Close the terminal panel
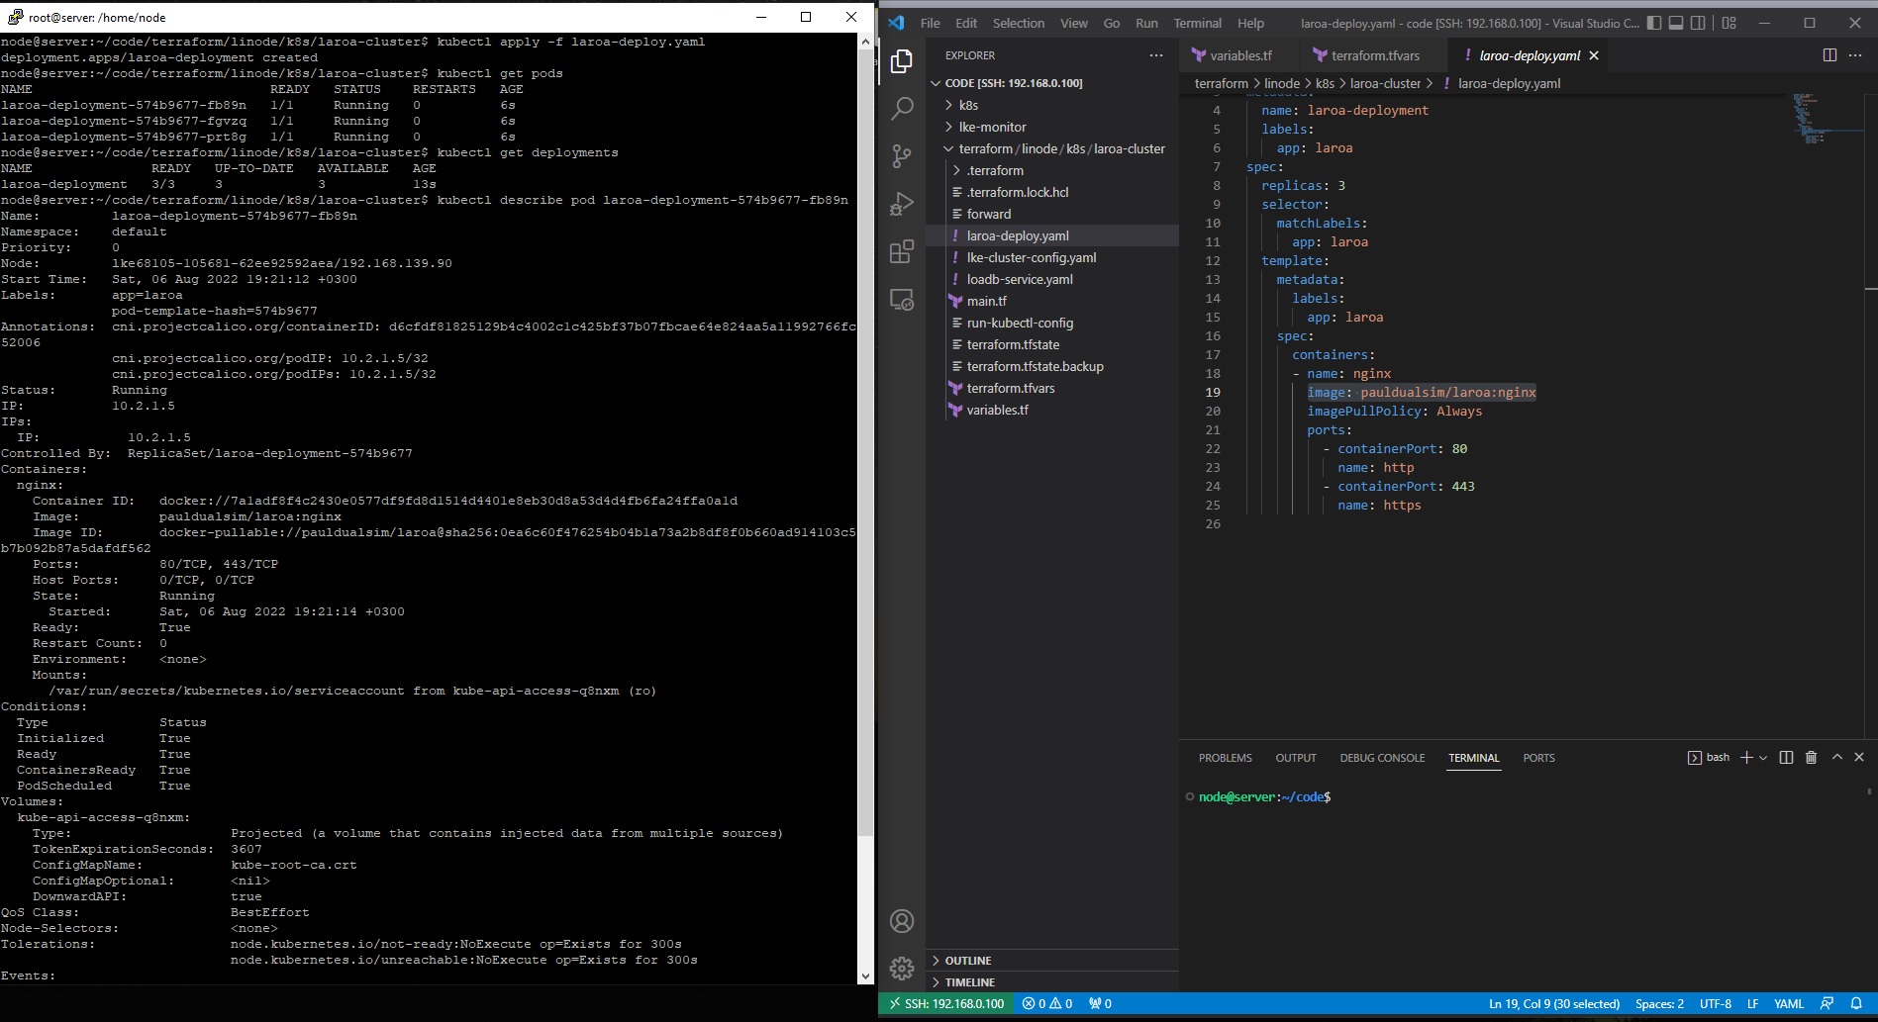Image resolution: width=1878 pixels, height=1022 pixels. [1859, 757]
